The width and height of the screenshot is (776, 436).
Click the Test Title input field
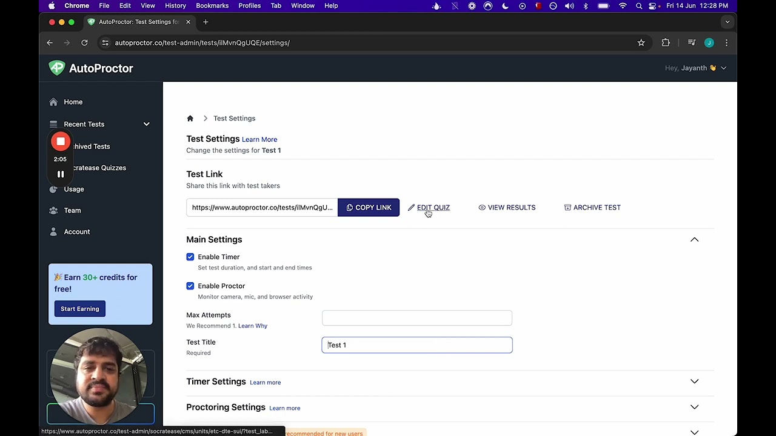pyautogui.click(x=417, y=345)
